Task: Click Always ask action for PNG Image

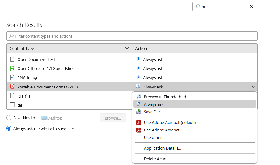Action: [153, 77]
